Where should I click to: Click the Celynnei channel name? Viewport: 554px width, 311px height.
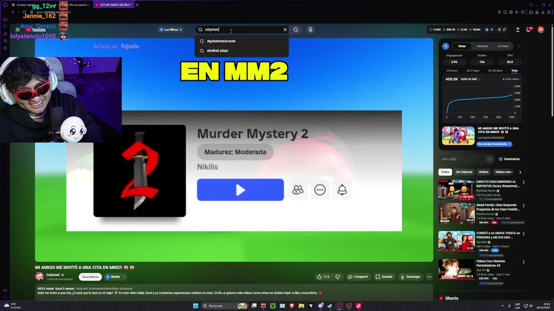[x=53, y=275]
